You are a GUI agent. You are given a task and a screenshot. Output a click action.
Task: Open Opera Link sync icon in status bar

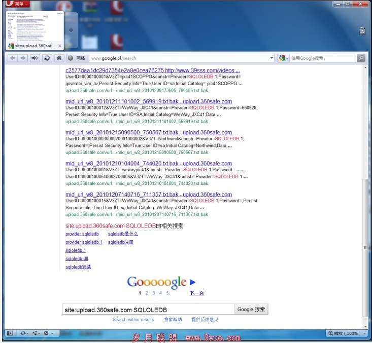(24, 333)
